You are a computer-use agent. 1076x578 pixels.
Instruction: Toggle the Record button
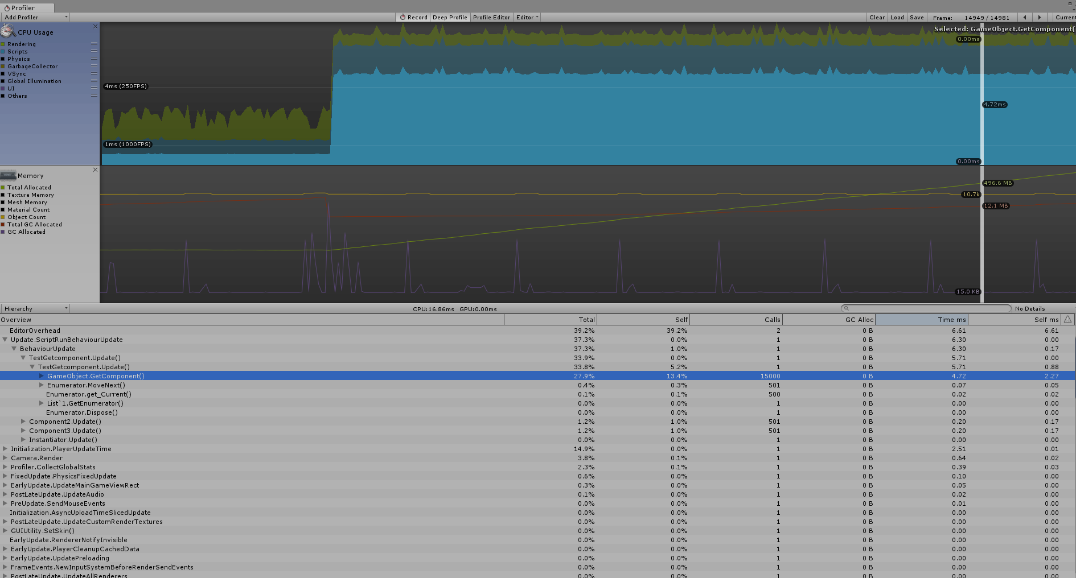point(413,17)
